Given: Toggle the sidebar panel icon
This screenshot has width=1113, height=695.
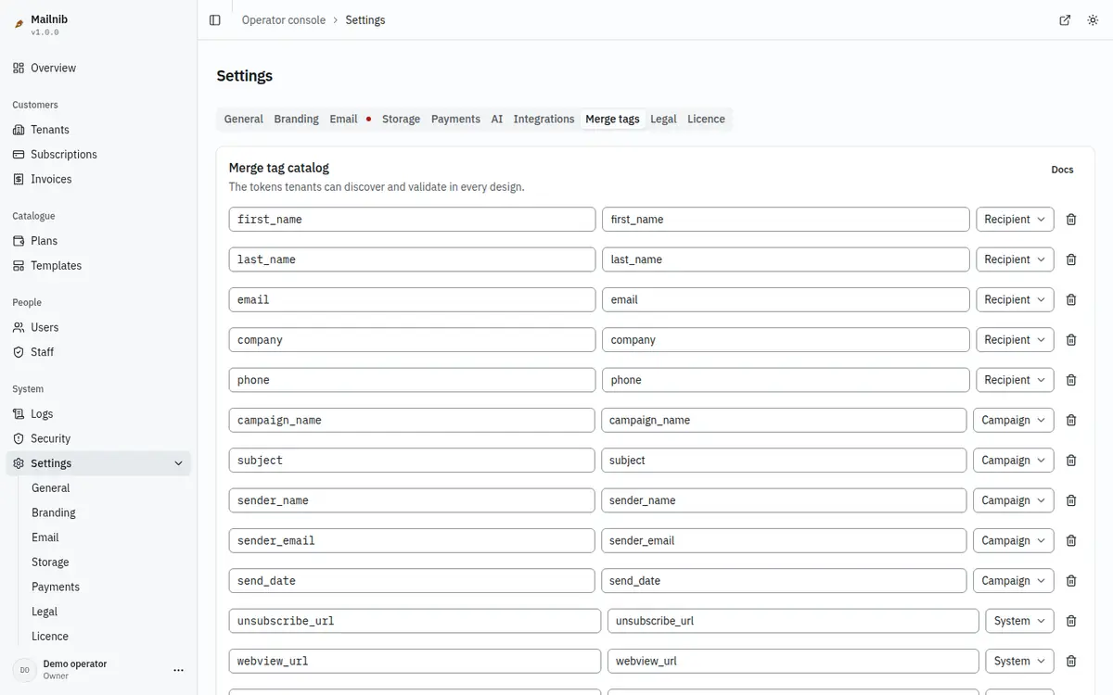Looking at the screenshot, I should (x=215, y=20).
